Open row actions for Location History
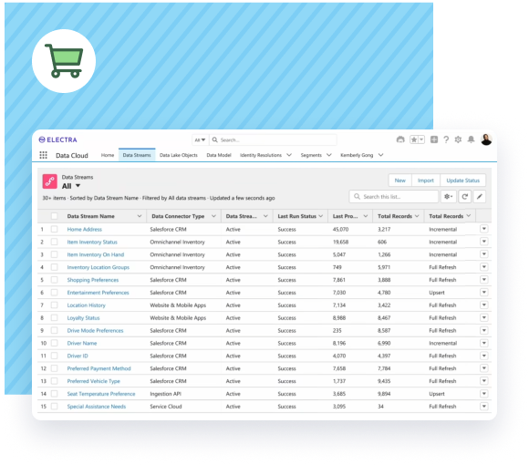Image resolution: width=529 pixels, height=465 pixels. pos(484,305)
